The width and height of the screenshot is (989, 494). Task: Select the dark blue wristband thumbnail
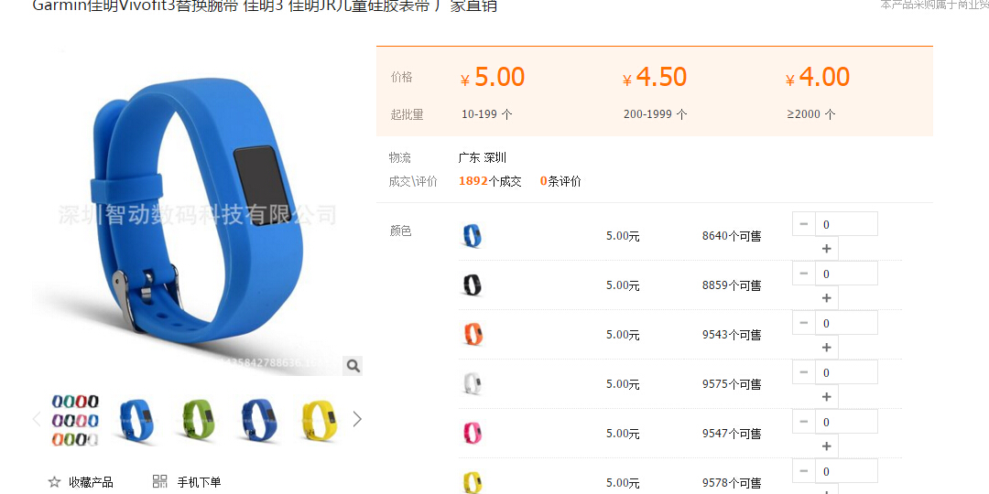[259, 420]
